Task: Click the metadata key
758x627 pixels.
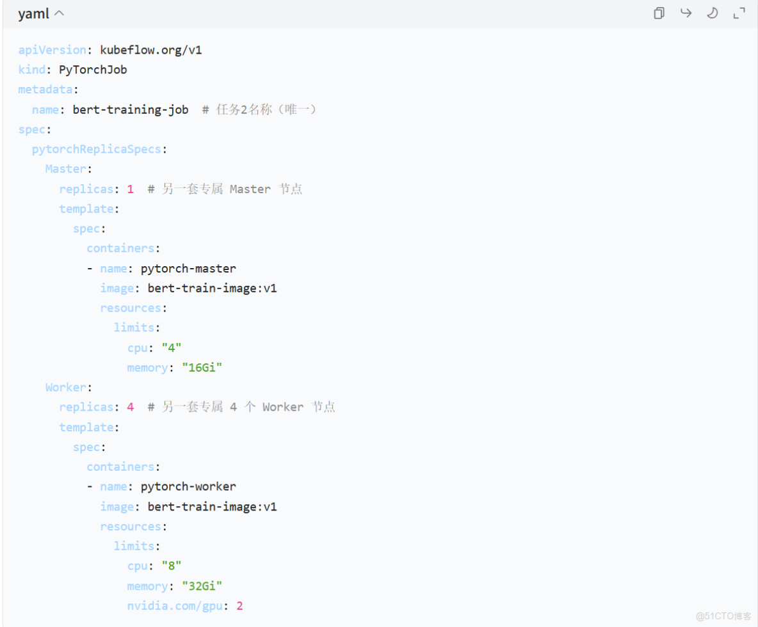Action: [x=47, y=90]
